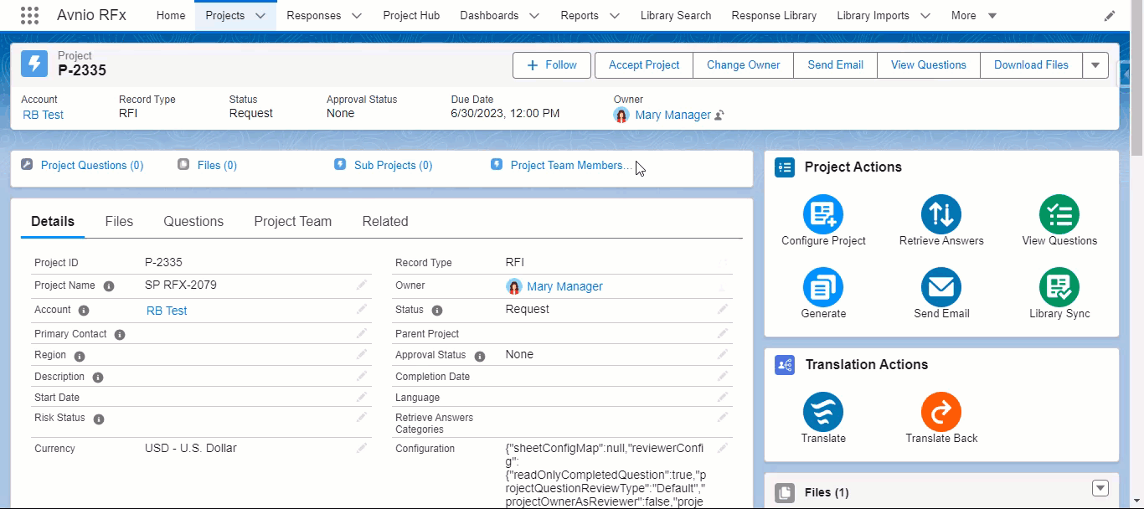
Task: Open the more actions dropdown beside Download Files
Action: pos(1095,65)
